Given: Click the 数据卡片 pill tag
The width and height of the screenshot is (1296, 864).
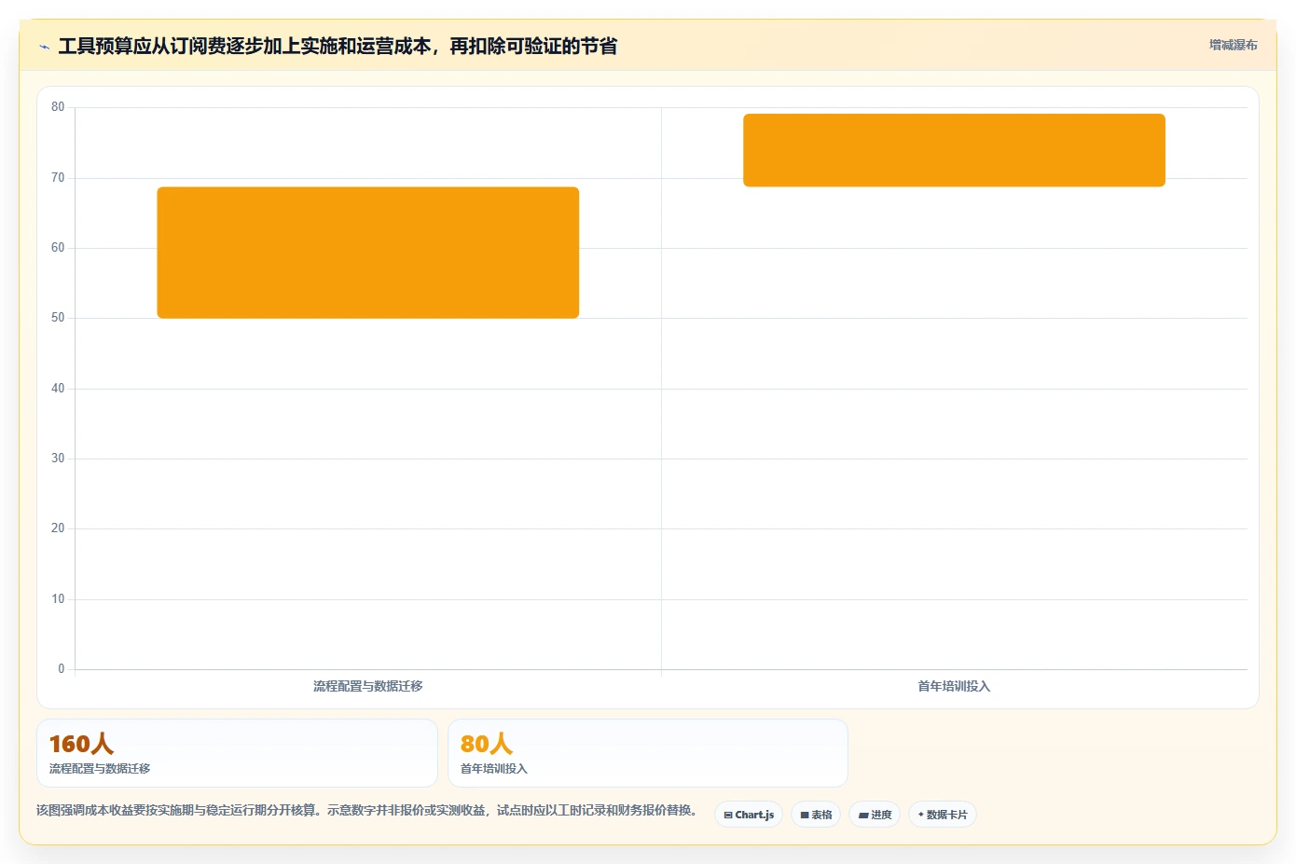Looking at the screenshot, I should coord(943,815).
